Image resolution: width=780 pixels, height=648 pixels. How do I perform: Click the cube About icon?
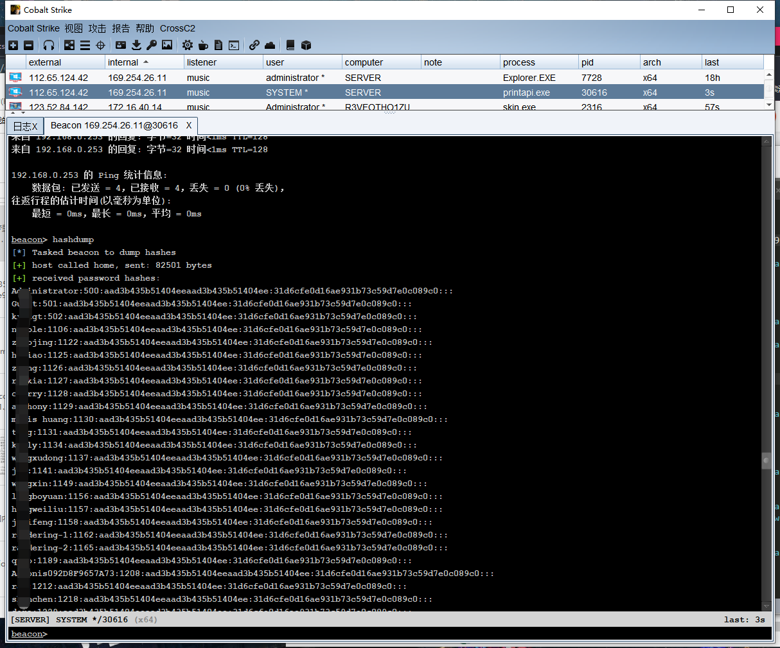(306, 45)
